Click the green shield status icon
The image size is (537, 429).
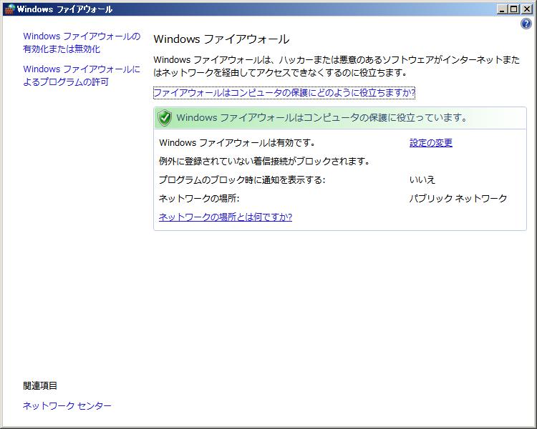pyautogui.click(x=165, y=118)
